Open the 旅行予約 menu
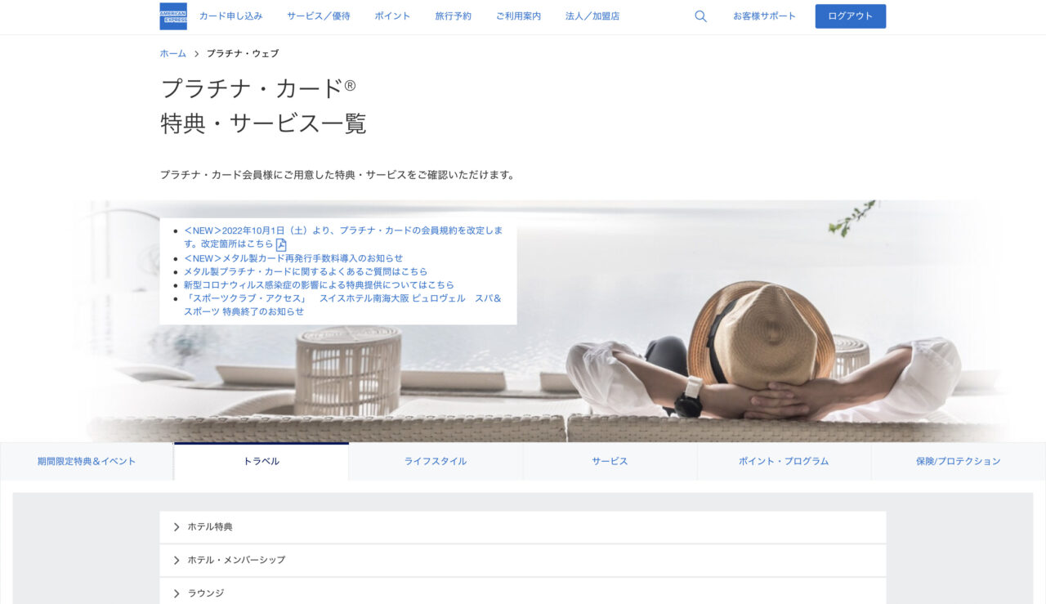The image size is (1046, 604). pyautogui.click(x=454, y=16)
